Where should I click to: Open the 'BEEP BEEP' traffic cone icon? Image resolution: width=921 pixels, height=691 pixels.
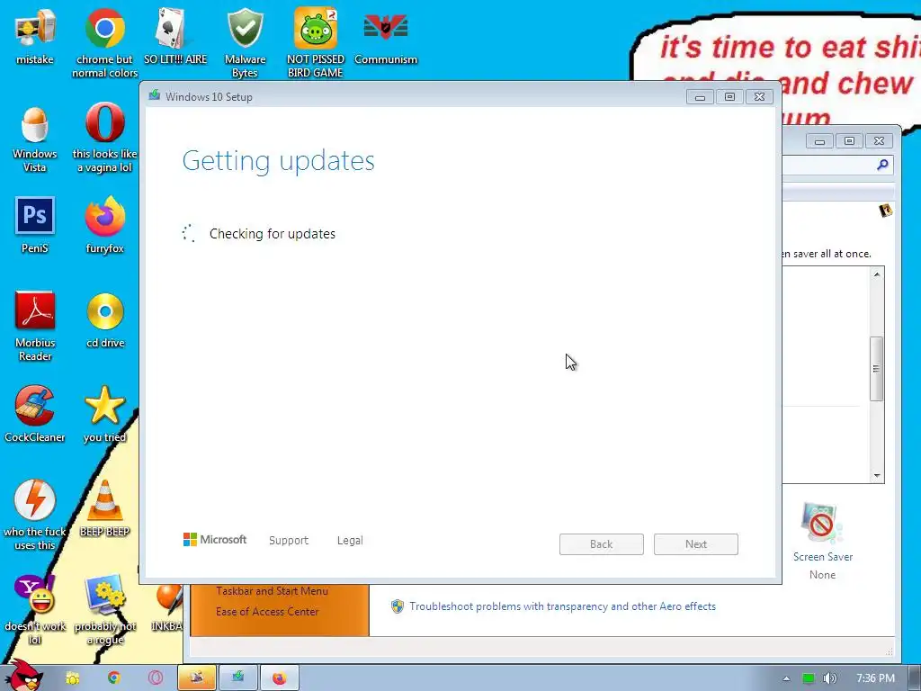[104, 509]
